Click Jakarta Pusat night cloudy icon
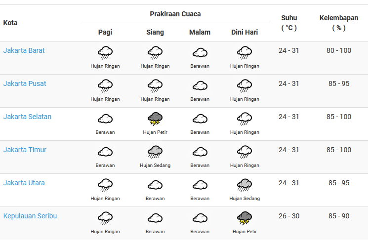 point(200,86)
